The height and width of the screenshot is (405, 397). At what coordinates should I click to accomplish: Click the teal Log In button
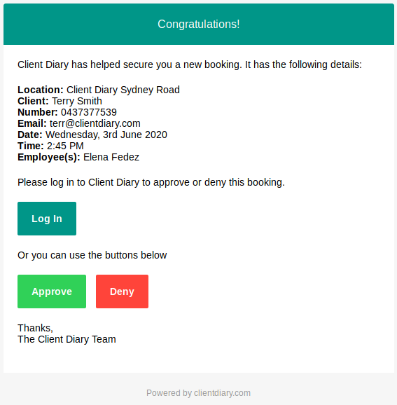(x=47, y=219)
